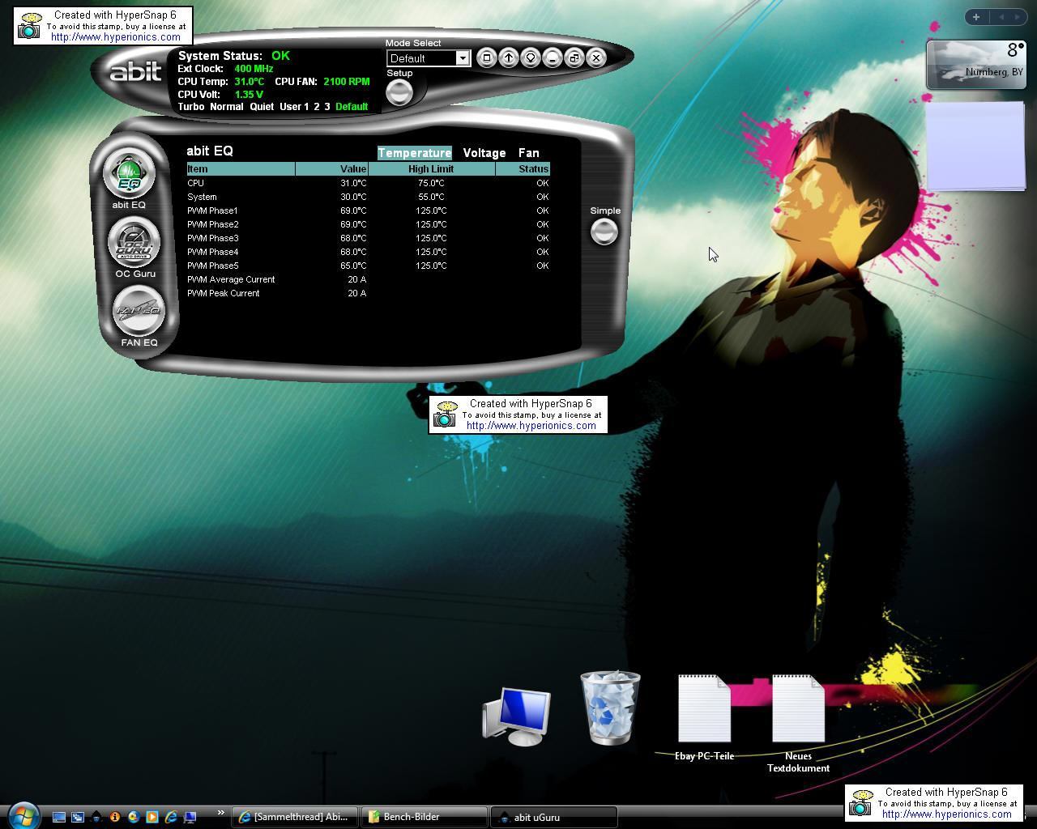Select the PWM Phase2 row

point(368,224)
